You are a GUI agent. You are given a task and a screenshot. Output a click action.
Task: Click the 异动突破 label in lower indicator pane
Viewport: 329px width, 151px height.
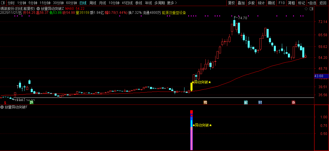coord(202,125)
